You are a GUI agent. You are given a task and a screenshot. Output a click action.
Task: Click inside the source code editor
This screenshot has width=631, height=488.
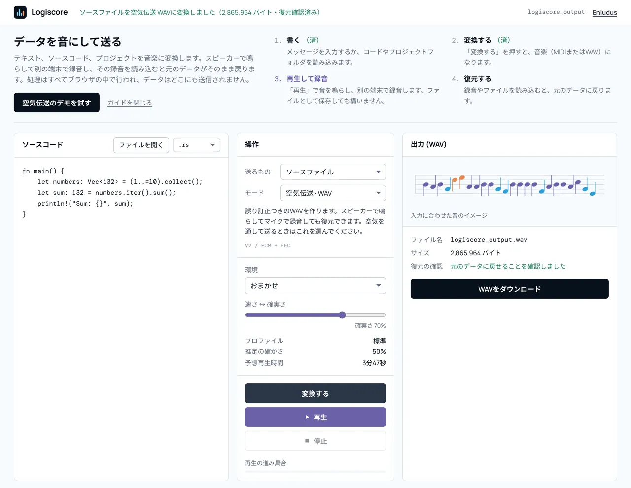(121, 319)
